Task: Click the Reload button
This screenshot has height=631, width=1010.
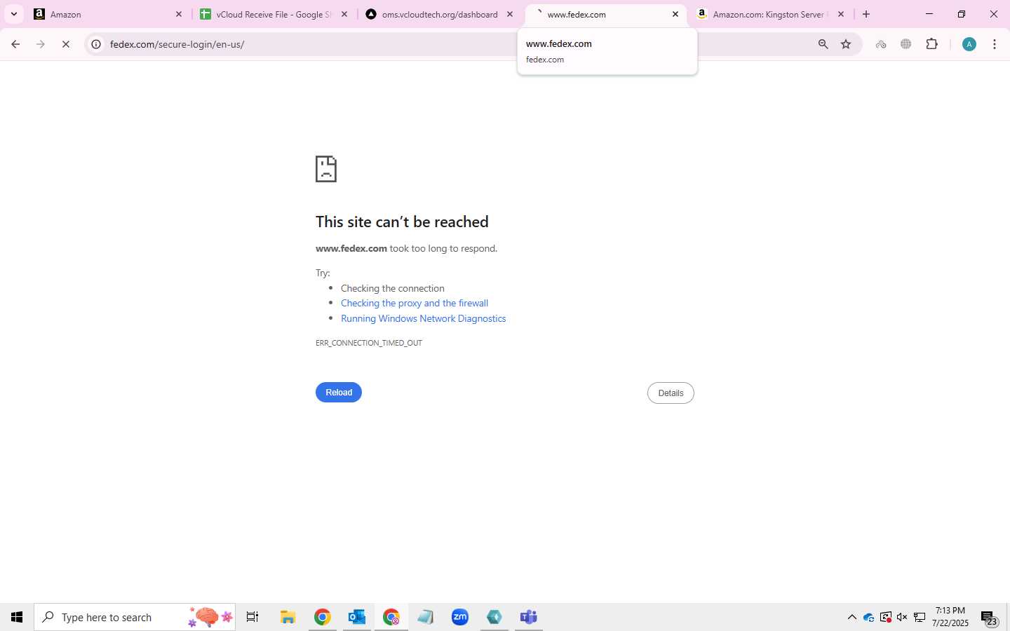Action: click(339, 393)
